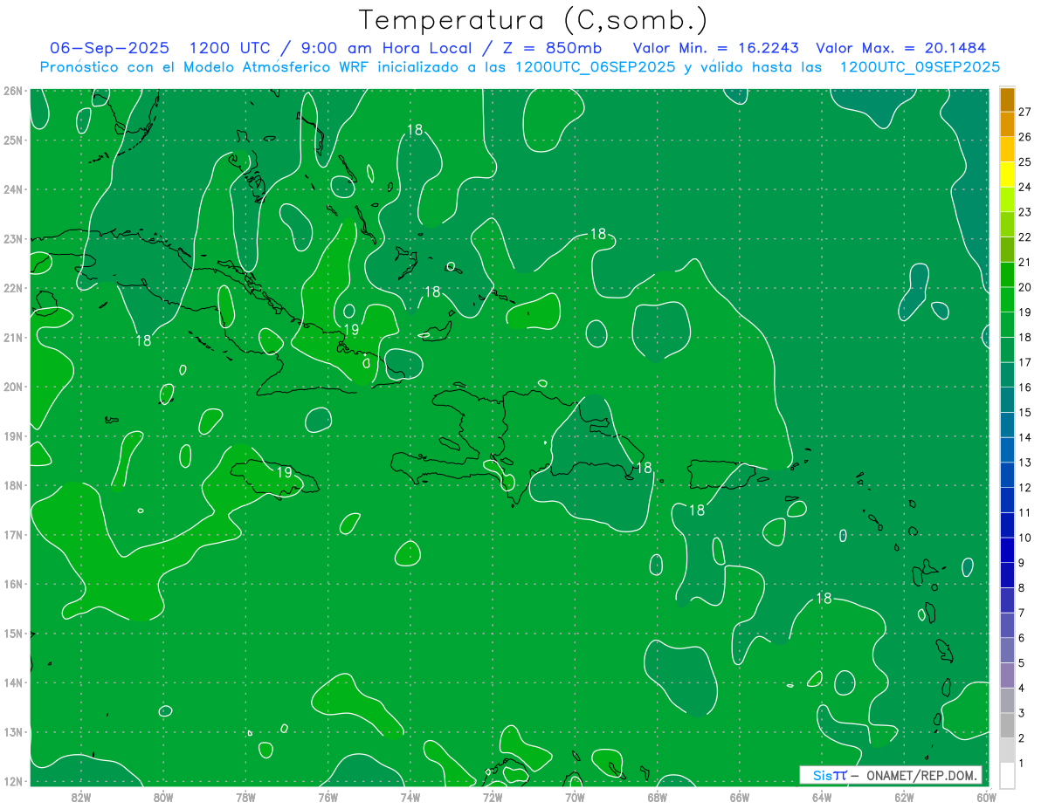Click the "64W" longitude axis label
Image resolution: width=1048 pixels, height=809 pixels.
click(822, 797)
